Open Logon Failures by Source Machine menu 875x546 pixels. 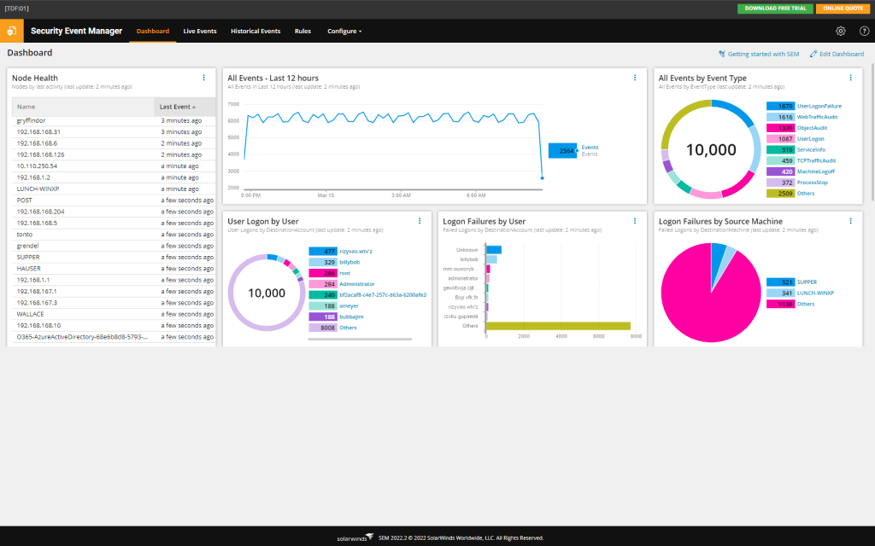click(850, 220)
